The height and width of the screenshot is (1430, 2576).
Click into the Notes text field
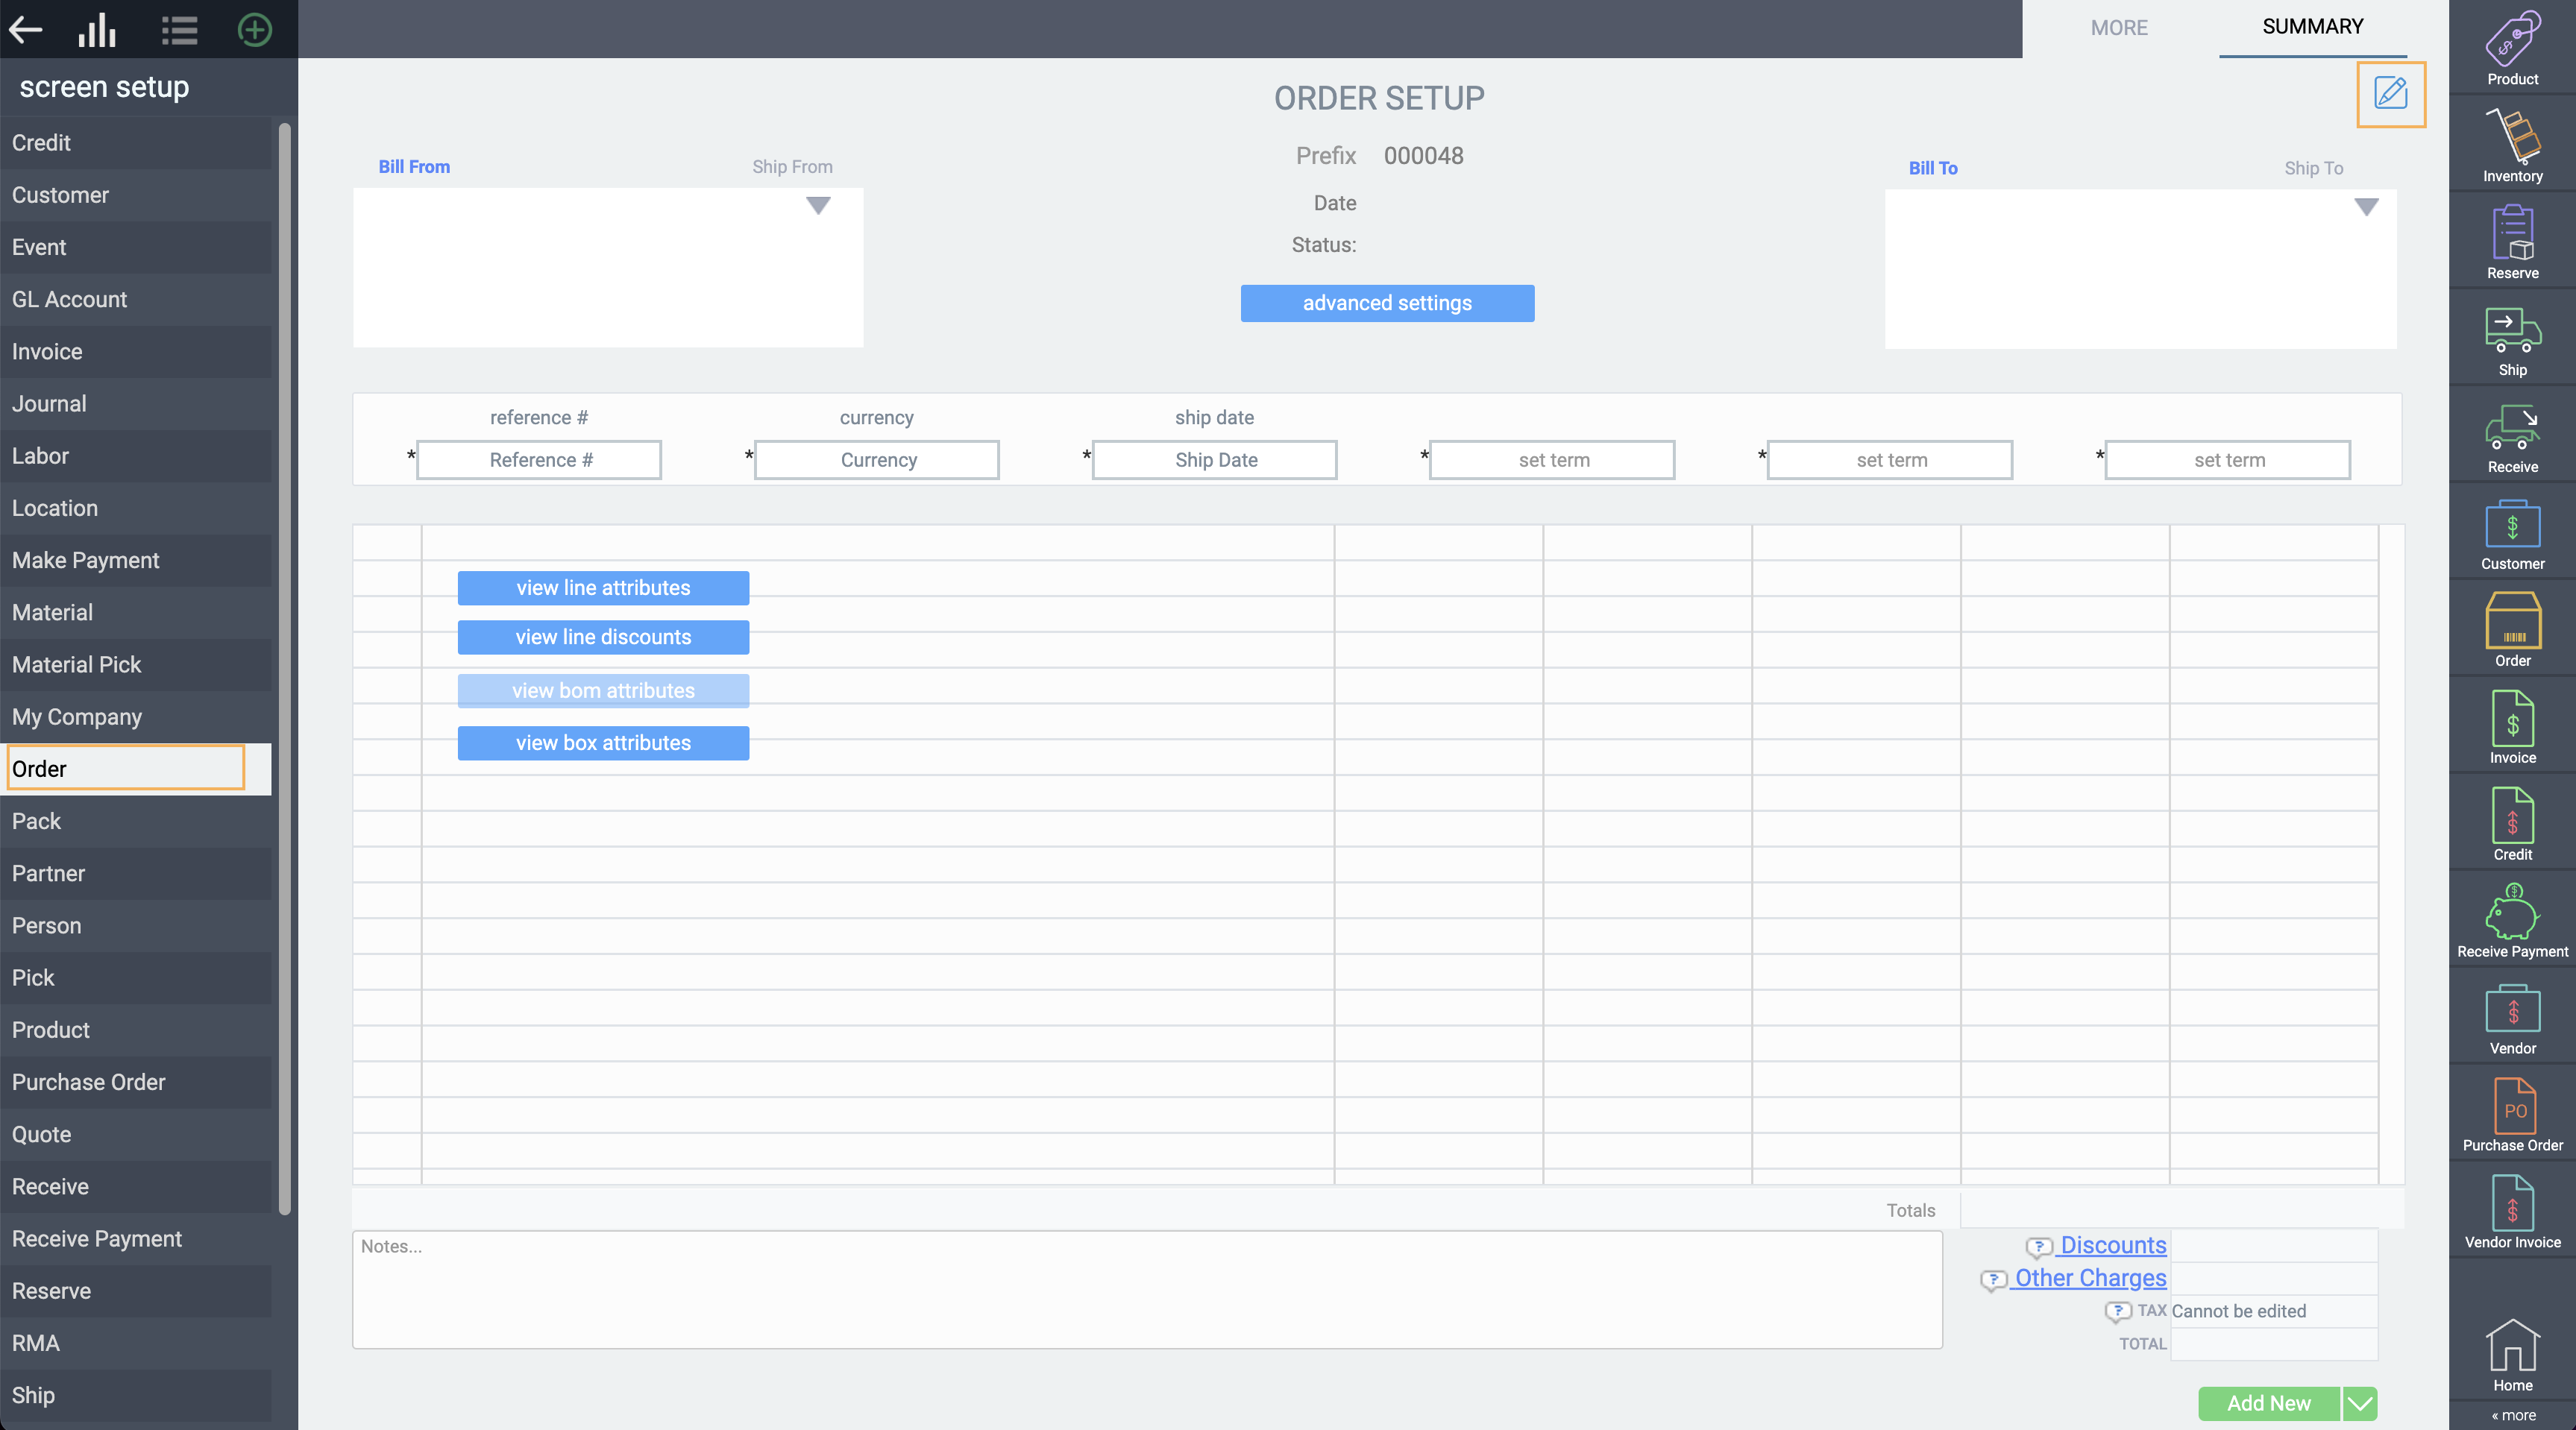[x=1146, y=1289]
